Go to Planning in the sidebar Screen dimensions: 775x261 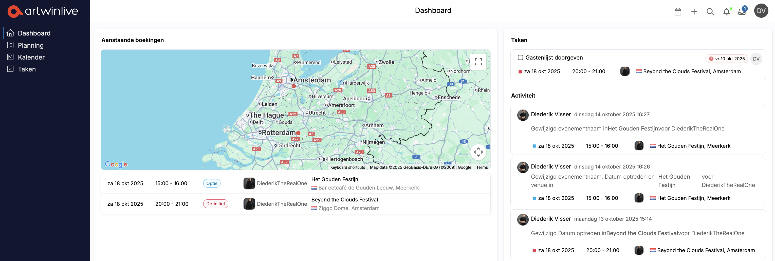click(x=30, y=45)
